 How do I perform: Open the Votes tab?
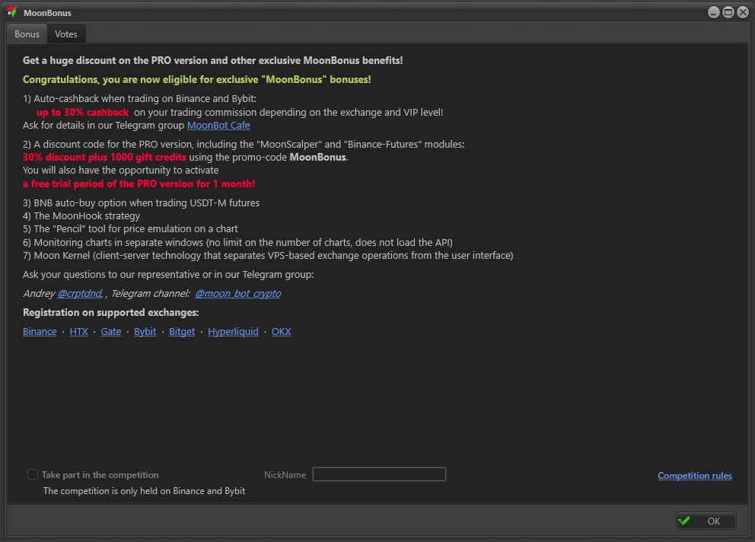(x=66, y=34)
